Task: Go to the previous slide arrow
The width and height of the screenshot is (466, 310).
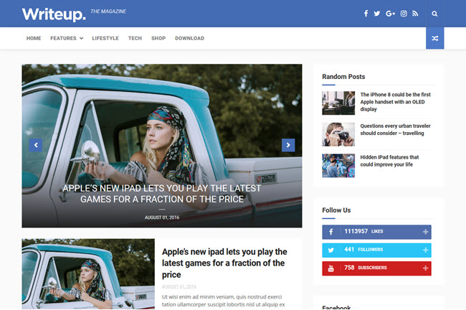Action: pos(36,145)
